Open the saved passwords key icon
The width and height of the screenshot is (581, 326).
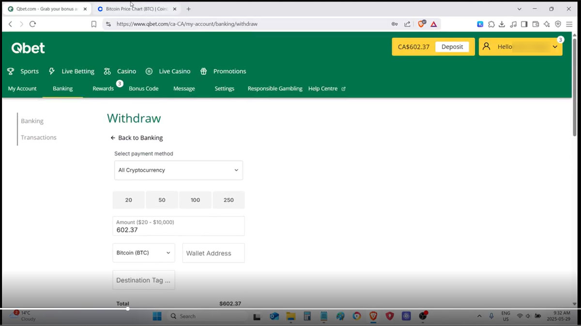[x=395, y=24]
